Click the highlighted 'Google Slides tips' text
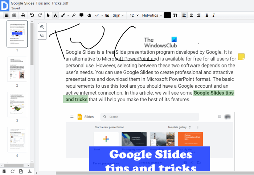Image resolution: width=254 pixels, height=175 pixels. coord(213,93)
